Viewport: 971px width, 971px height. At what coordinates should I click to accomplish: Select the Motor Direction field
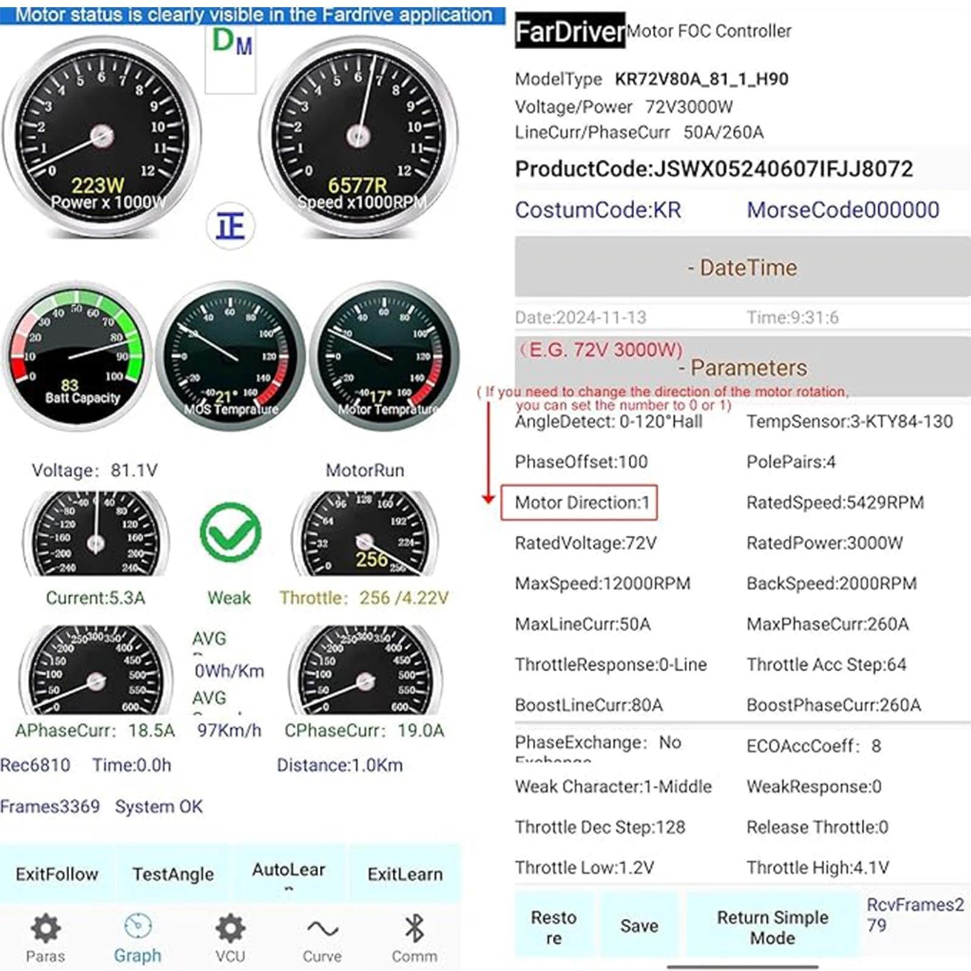[580, 502]
